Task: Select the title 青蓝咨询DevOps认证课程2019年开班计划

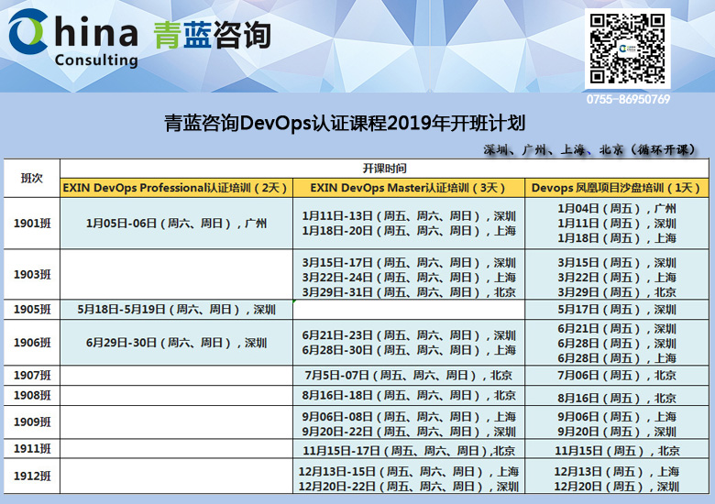Action: click(345, 124)
